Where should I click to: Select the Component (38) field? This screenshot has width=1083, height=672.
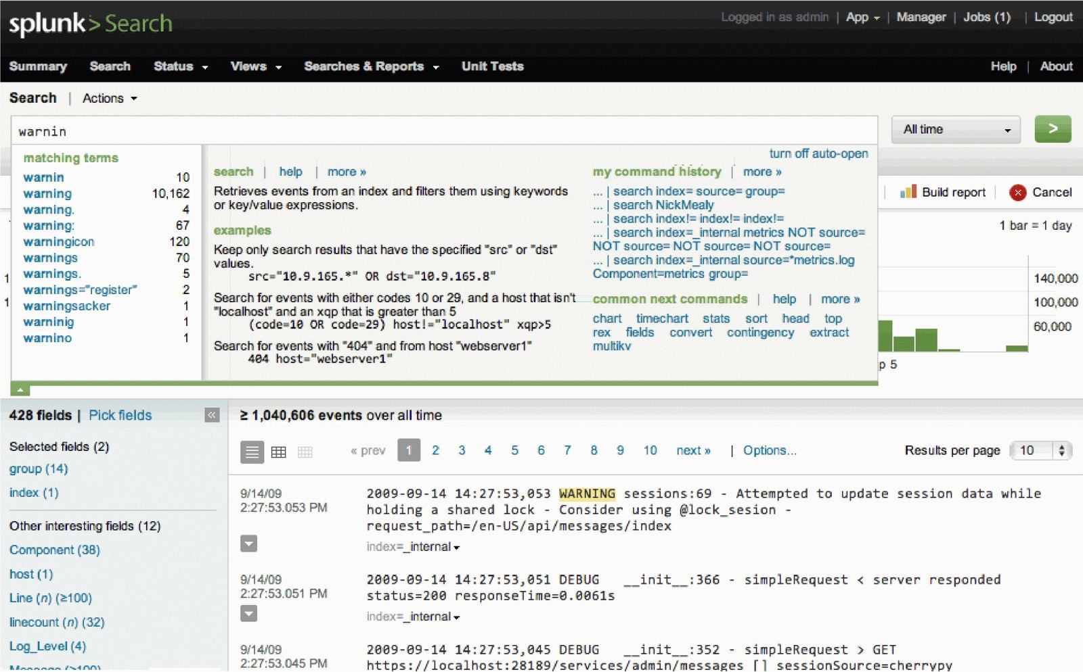pyautogui.click(x=55, y=550)
